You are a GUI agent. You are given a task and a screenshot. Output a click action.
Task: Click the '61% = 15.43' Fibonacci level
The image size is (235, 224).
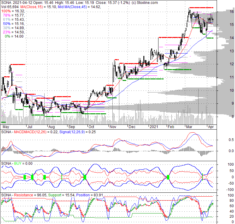14,20
